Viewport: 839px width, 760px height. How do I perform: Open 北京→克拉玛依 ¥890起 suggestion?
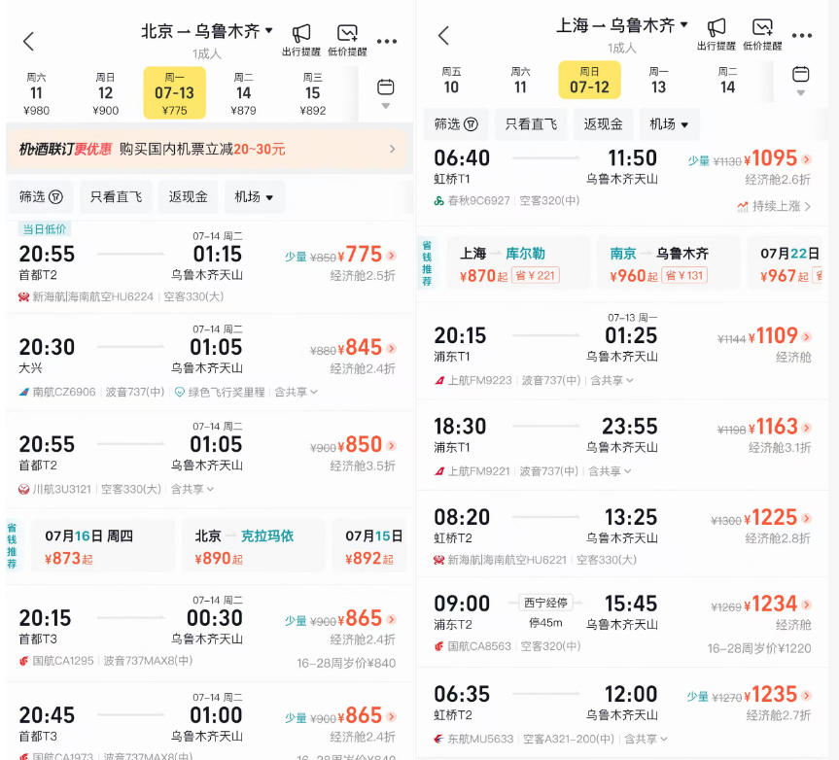coord(253,546)
